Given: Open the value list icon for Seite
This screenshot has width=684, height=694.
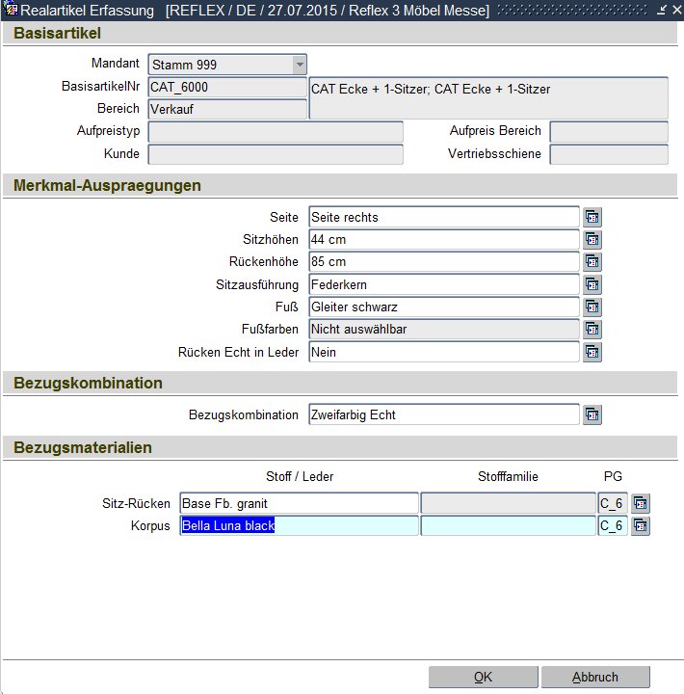Looking at the screenshot, I should 592,217.
